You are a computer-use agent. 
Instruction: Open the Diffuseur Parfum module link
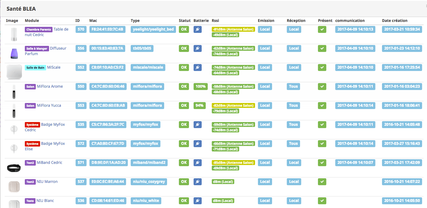click(46, 51)
